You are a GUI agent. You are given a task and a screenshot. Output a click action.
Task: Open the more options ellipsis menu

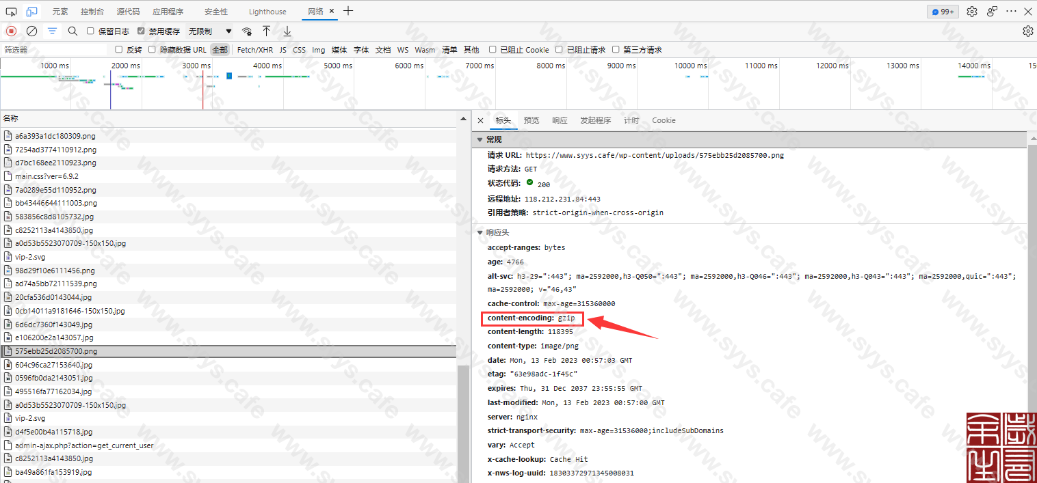(1012, 12)
